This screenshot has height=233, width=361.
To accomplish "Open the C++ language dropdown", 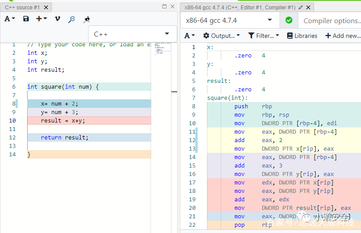I will pos(132,34).
